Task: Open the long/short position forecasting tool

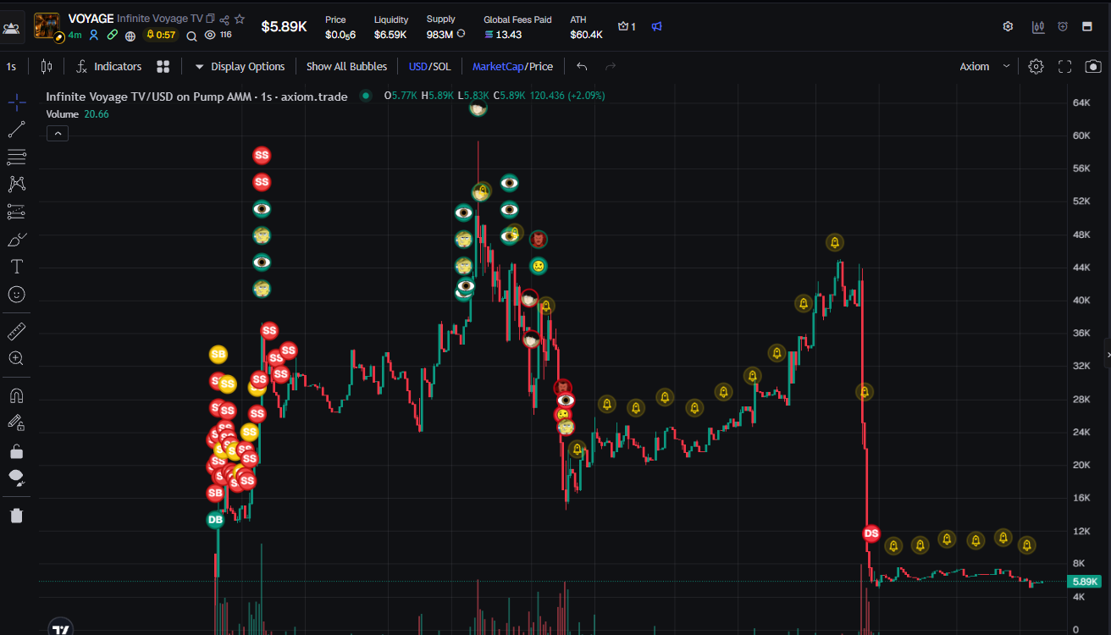Action: pyautogui.click(x=16, y=212)
